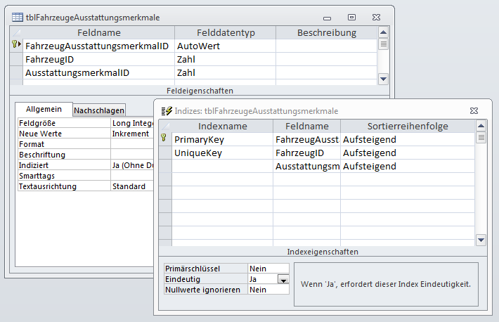This screenshot has height=322, width=499.
Task: Click key icon next to PrimaryKey index row
Action: [x=165, y=139]
